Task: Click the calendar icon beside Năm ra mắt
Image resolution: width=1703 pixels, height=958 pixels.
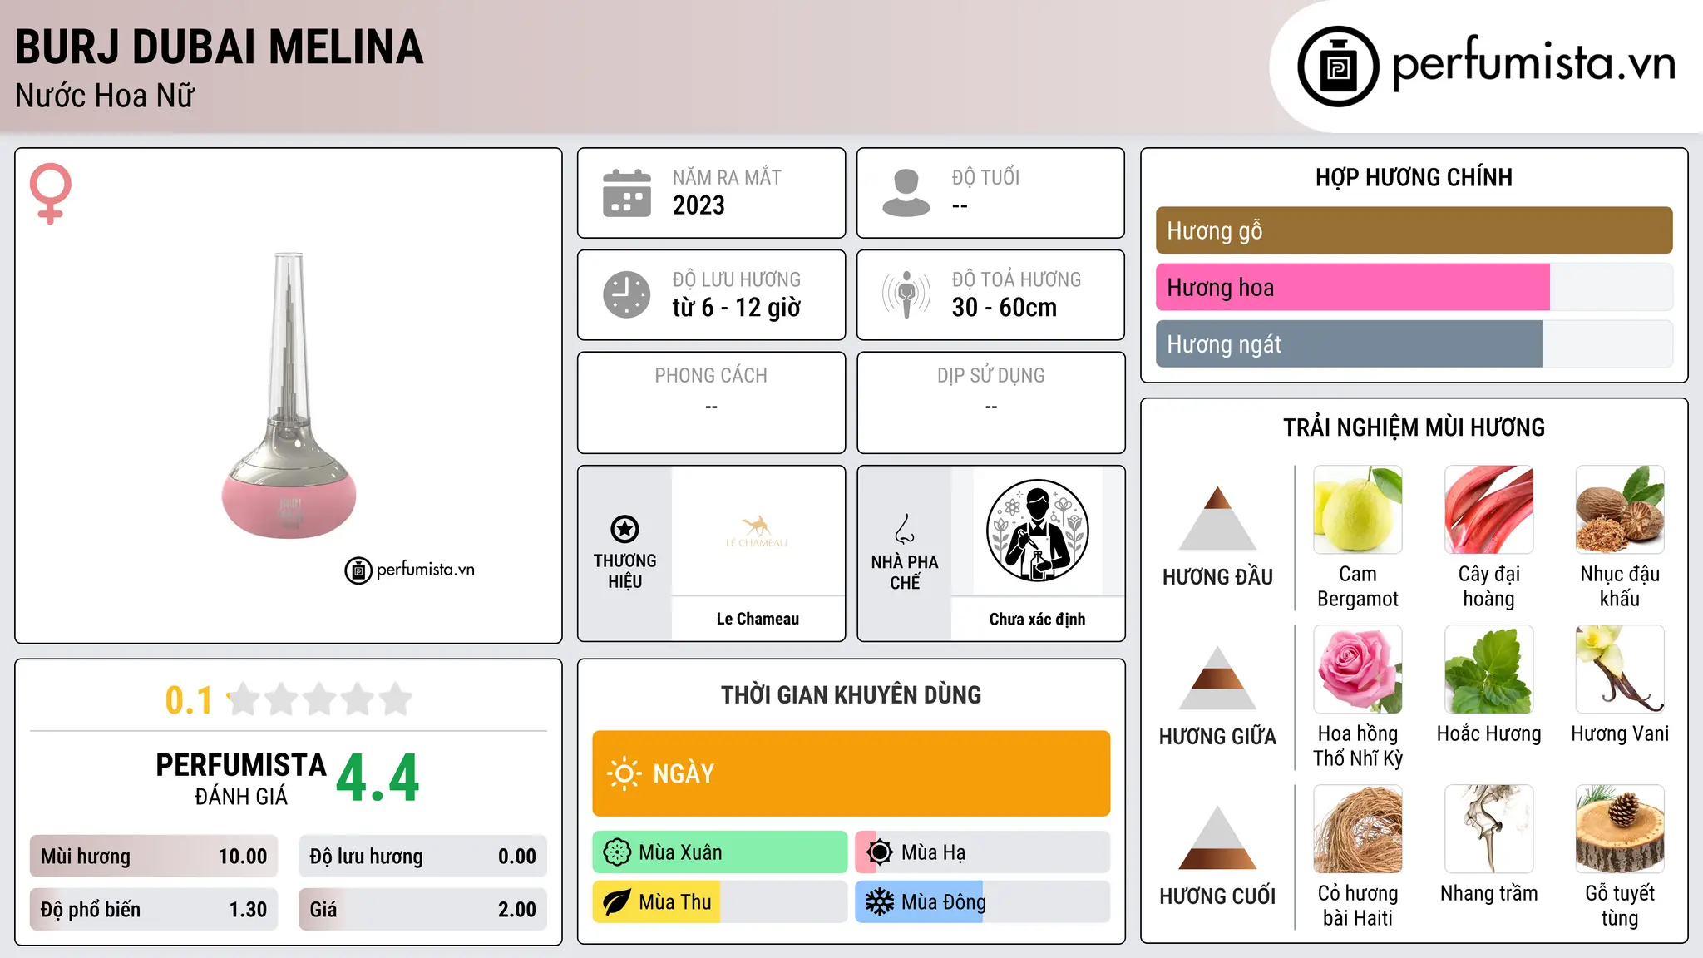Action: tap(627, 193)
